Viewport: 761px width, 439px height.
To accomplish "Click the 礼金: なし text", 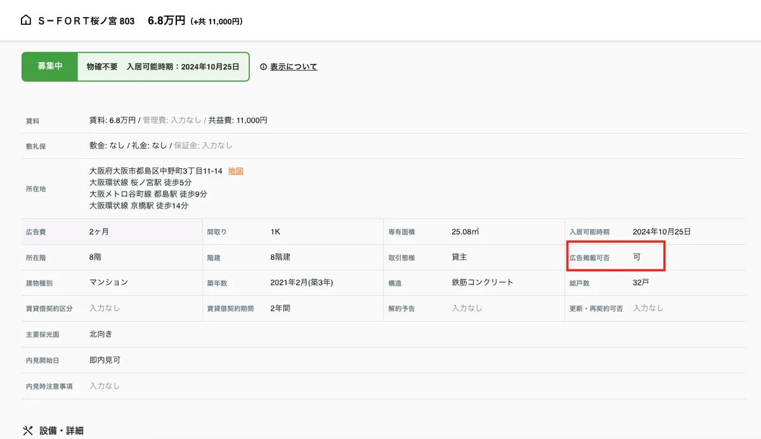I will (149, 145).
